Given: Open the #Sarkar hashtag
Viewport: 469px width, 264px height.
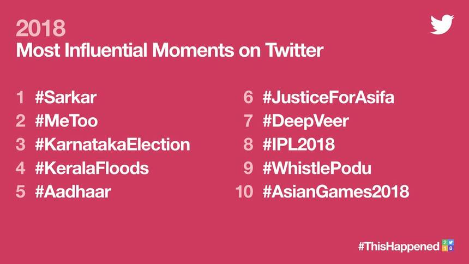Looking at the screenshot, I should click(x=65, y=98).
